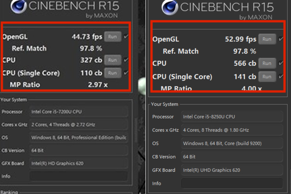Click the Cinebench logo in left window
Screen dimensions: 291x194
18,6
